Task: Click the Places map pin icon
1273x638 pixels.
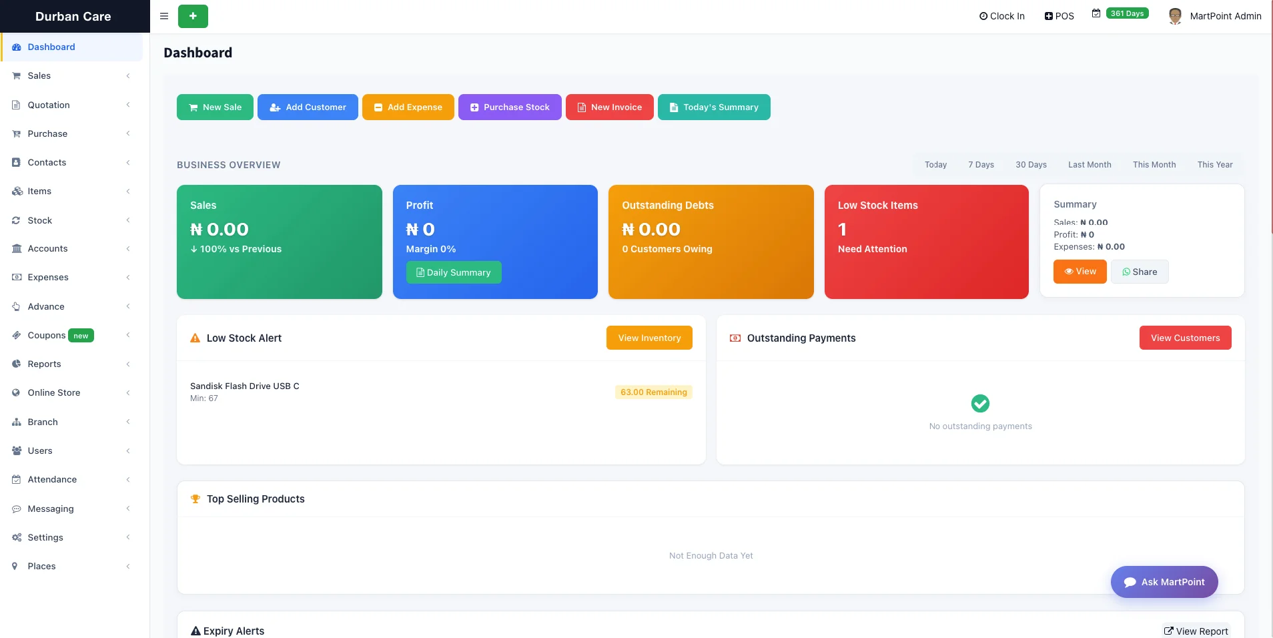Action: pos(15,567)
